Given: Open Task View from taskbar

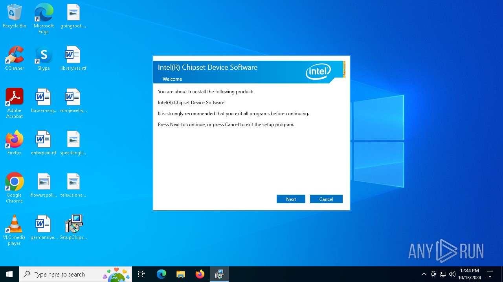Looking at the screenshot, I should (141, 274).
